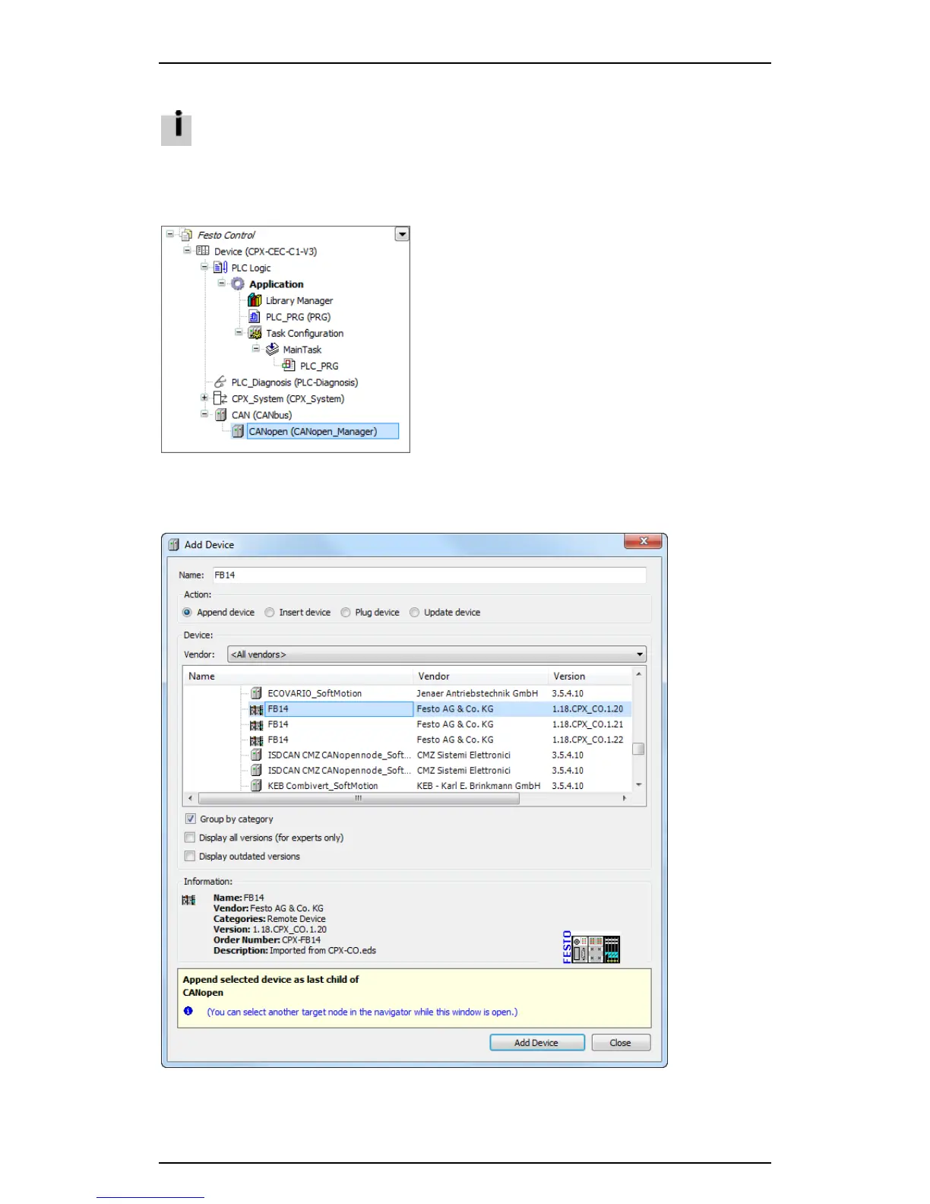Click the KEB - Karl E. Brinkmann GmbH cell
The height and width of the screenshot is (1204, 930).
click(479, 785)
